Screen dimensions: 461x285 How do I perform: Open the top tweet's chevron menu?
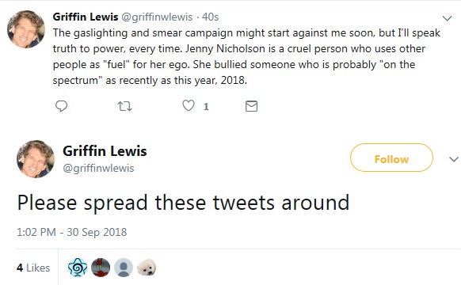pyautogui.click(x=448, y=18)
